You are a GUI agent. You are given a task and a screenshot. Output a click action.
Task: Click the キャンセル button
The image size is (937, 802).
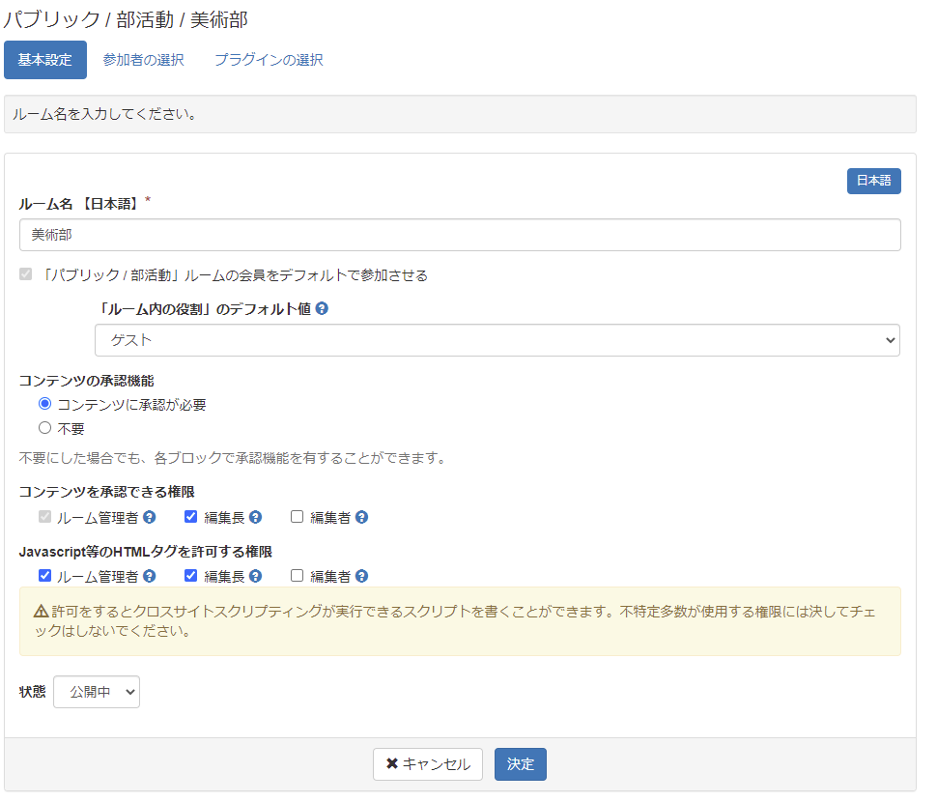(428, 764)
